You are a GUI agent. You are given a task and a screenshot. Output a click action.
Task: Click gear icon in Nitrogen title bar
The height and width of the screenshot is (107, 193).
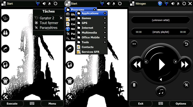184,3
